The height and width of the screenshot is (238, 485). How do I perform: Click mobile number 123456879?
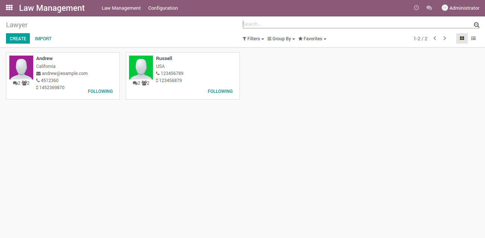[x=170, y=81]
